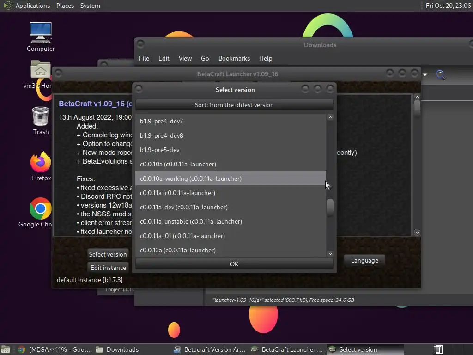Select version c0.0.11a (c0.0.11a-launcher)

(x=230, y=193)
